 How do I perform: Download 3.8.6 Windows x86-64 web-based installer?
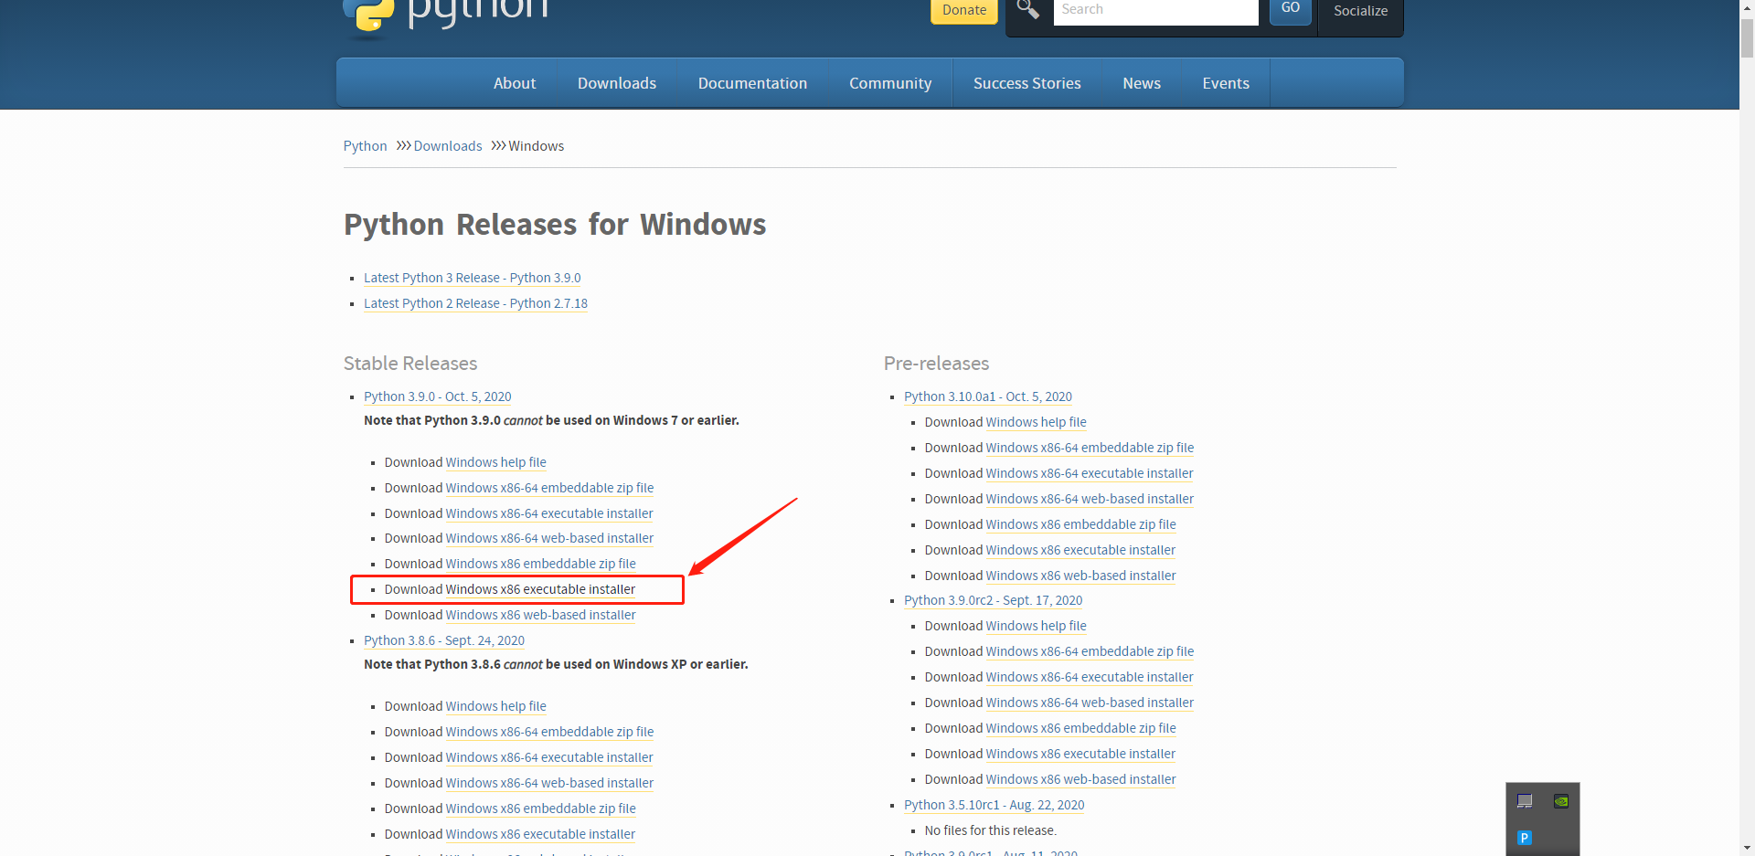pos(549,783)
